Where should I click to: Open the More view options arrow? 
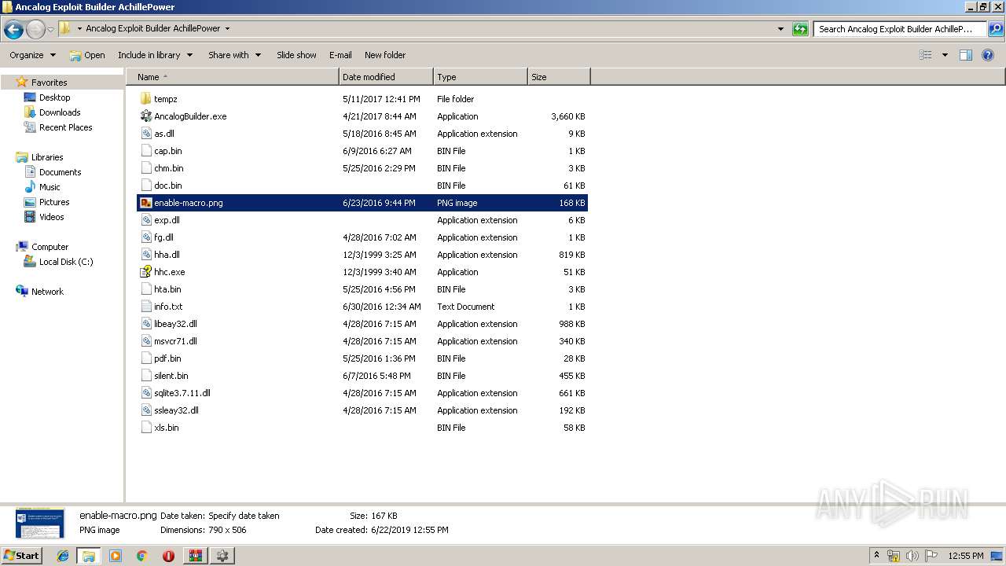[x=945, y=55]
